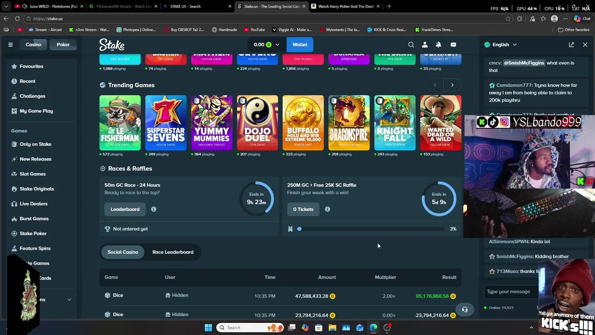Image resolution: width=595 pixels, height=335 pixels.
Task: Open the user profile icon
Action: click(424, 45)
